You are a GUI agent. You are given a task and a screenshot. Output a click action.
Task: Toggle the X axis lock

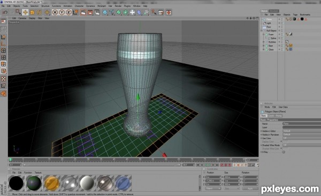[55, 12]
